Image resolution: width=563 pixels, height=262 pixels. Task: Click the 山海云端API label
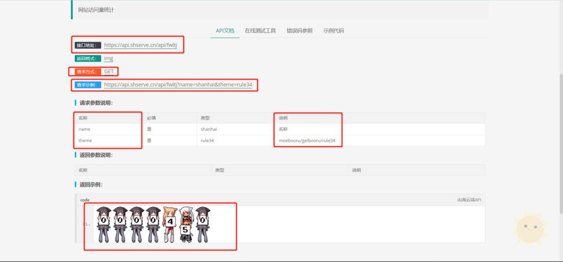pos(469,200)
